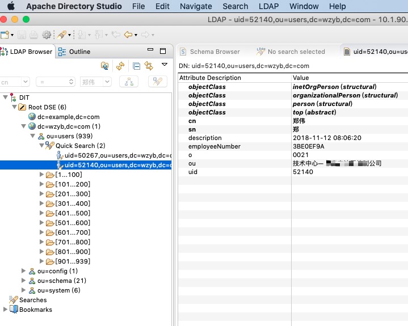The height and width of the screenshot is (326, 408).
Task: Click the Print toolbar icon
Action: pyautogui.click(x=33, y=35)
